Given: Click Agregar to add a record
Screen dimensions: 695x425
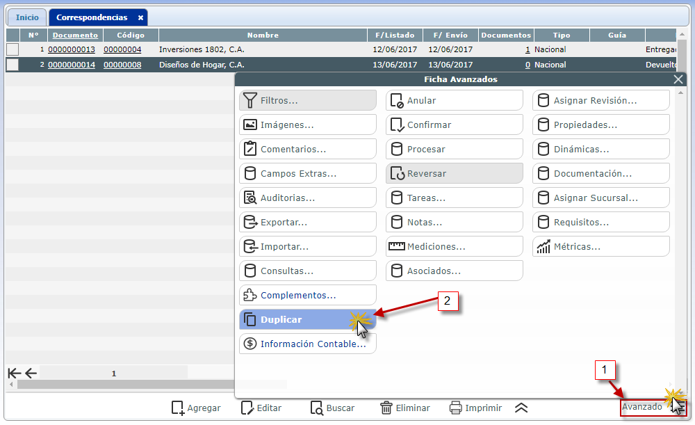Looking at the screenshot, I should pyautogui.click(x=196, y=408).
